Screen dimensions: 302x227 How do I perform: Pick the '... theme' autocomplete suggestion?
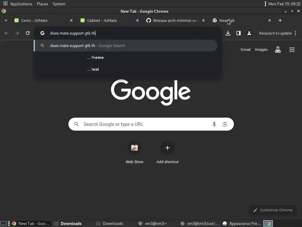coord(95,57)
